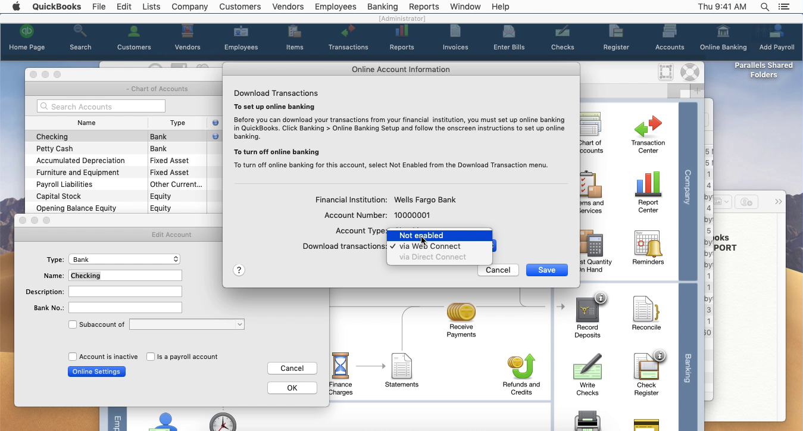
Task: Open the Home Page toolbar icon
Action: (27, 38)
